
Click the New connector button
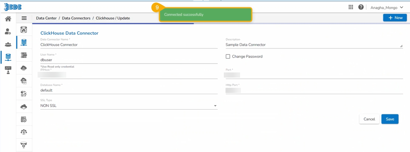[395, 18]
